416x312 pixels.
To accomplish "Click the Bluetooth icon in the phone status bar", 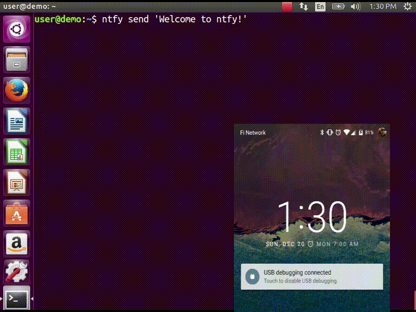I will [323, 133].
